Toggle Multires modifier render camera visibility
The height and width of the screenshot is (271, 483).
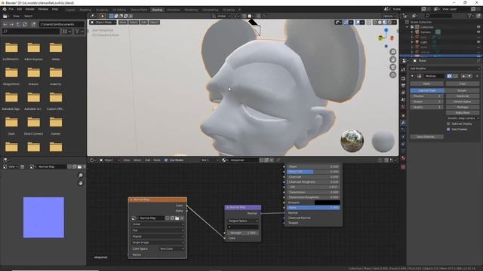(x=450, y=76)
